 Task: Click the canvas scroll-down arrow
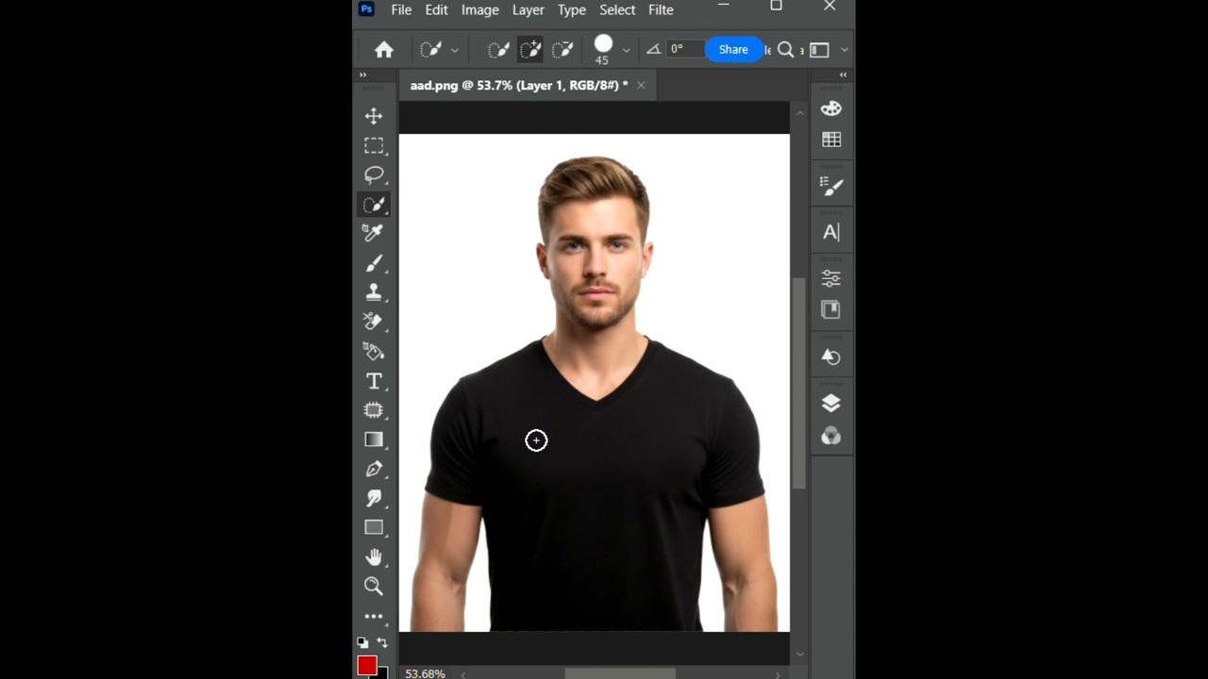coord(799,654)
